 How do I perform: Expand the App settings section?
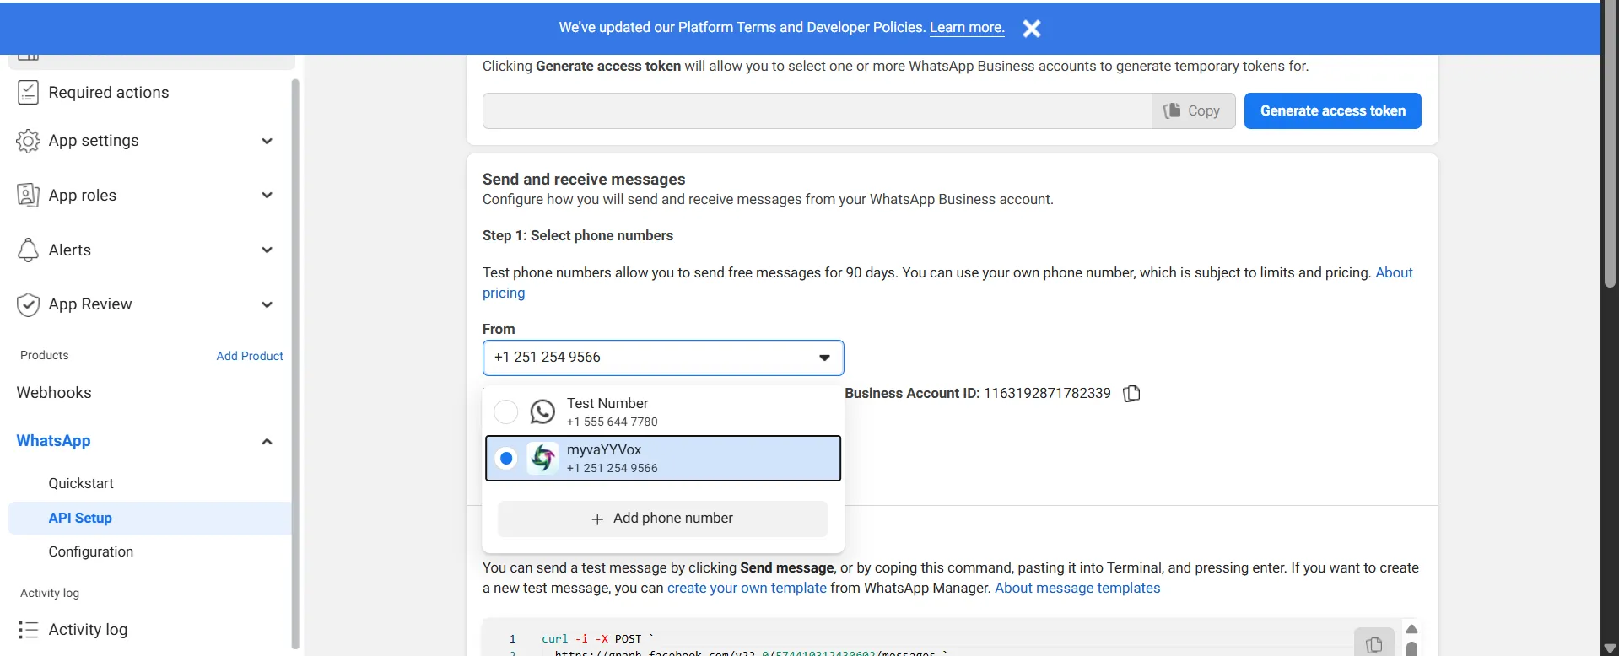point(267,141)
